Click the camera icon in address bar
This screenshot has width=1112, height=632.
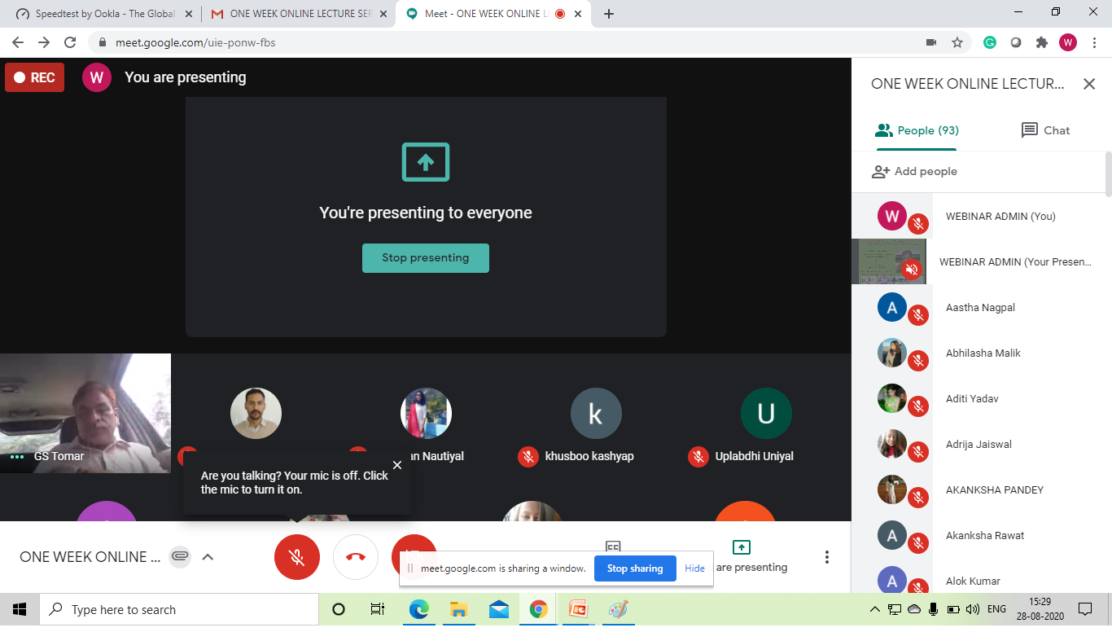931,42
